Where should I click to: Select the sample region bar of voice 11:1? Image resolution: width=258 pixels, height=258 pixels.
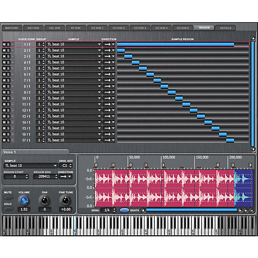186,104
